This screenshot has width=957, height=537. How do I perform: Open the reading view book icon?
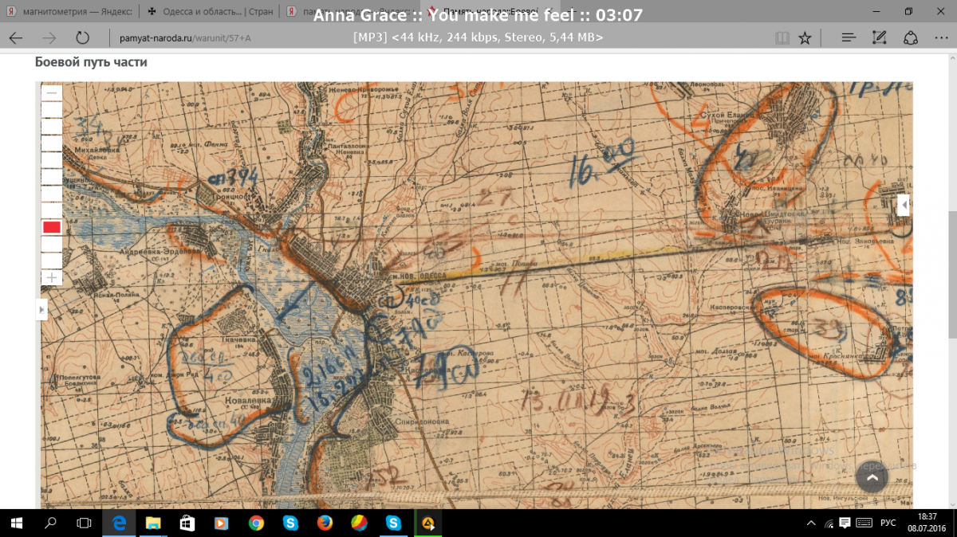(x=782, y=37)
